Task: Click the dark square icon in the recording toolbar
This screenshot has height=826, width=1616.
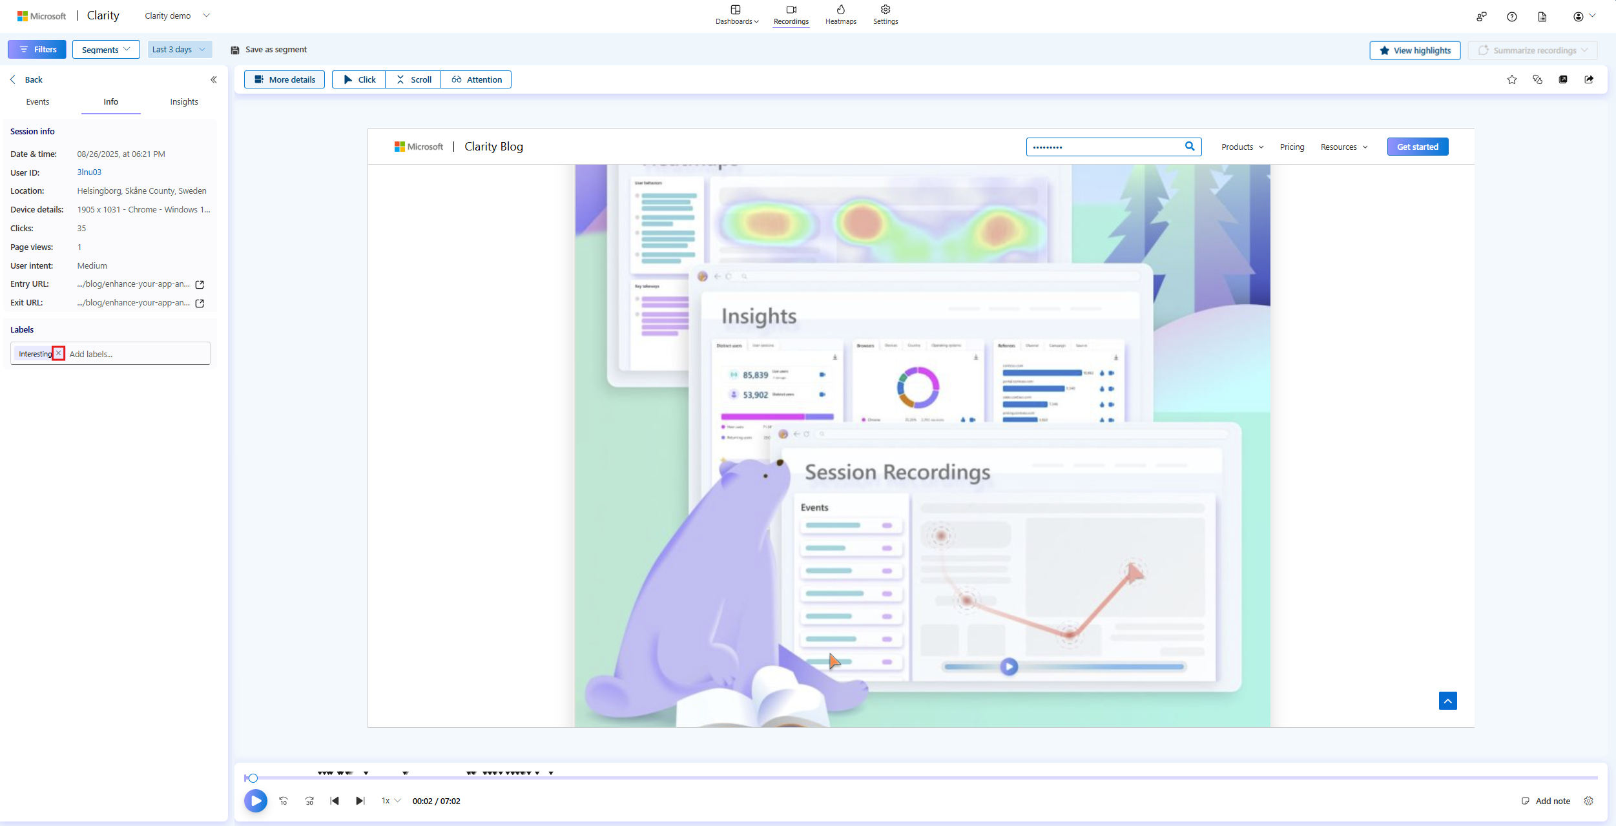Action: coord(1563,79)
